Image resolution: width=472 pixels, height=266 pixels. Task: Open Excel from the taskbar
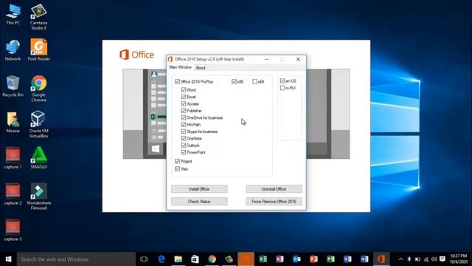(x=263, y=259)
